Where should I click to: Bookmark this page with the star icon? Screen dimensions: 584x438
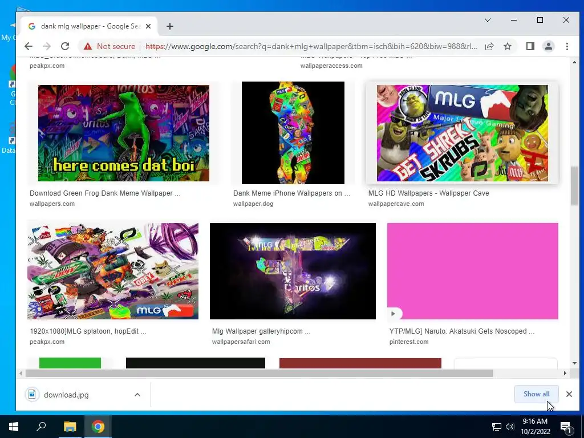pyautogui.click(x=507, y=46)
